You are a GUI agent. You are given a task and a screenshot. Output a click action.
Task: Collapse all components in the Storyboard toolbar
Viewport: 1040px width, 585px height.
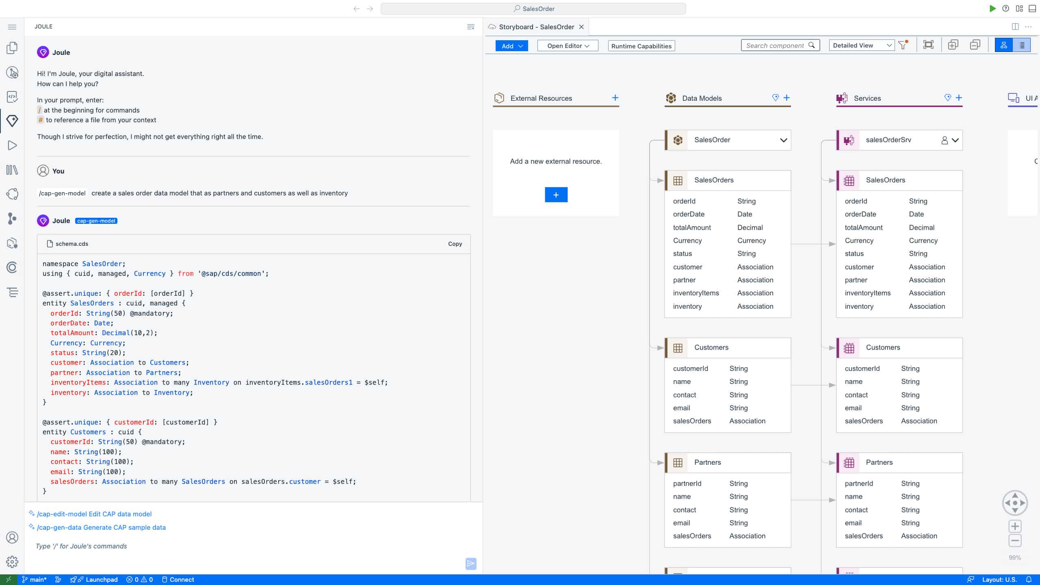click(x=975, y=45)
